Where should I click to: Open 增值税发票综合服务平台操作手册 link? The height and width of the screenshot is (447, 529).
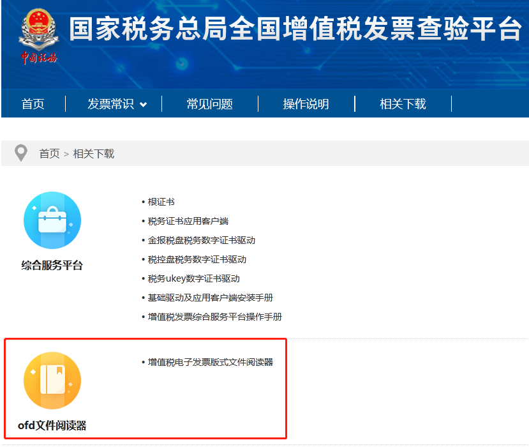tap(214, 317)
